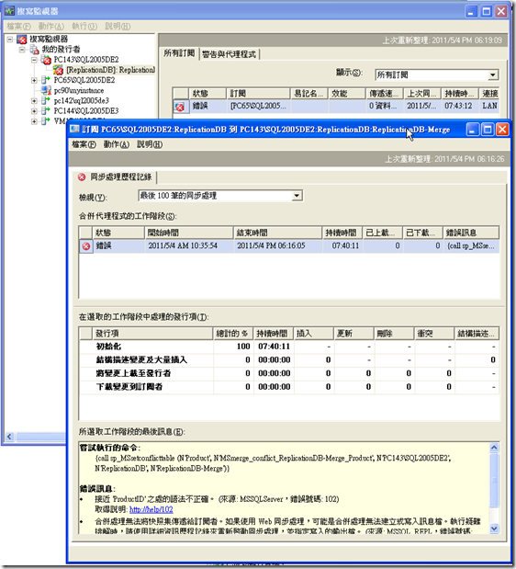Select pc90\myinstance tree item
The width and height of the screenshot is (516, 569).
[x=79, y=90]
